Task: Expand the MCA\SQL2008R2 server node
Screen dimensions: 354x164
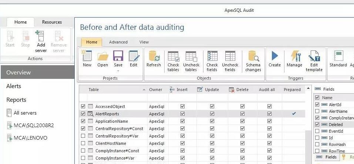Action: click(x=9, y=126)
